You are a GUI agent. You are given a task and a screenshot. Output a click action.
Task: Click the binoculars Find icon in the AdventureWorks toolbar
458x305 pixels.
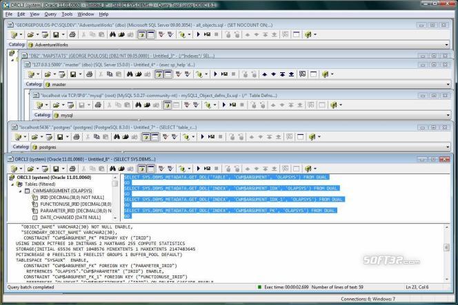(x=112, y=34)
